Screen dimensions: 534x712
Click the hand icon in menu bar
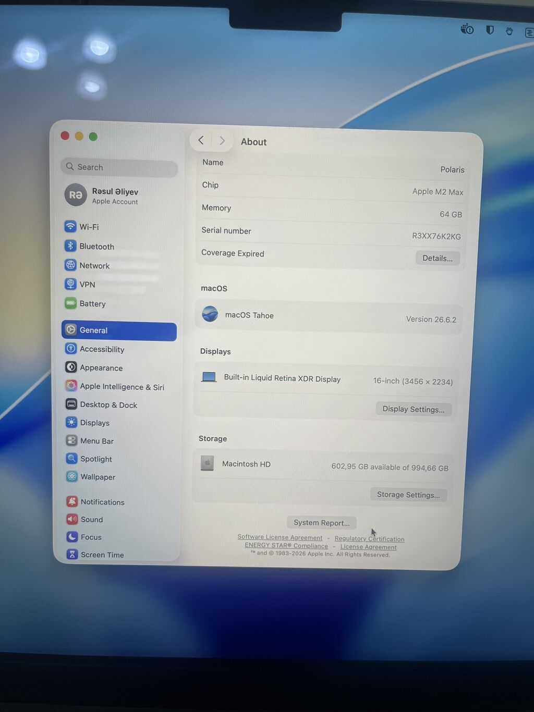509,31
